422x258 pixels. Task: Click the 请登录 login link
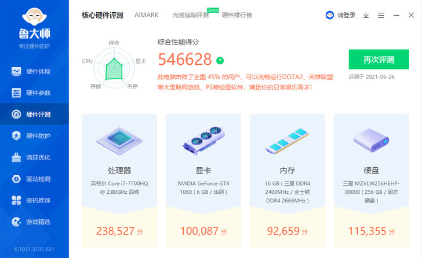[x=347, y=15]
